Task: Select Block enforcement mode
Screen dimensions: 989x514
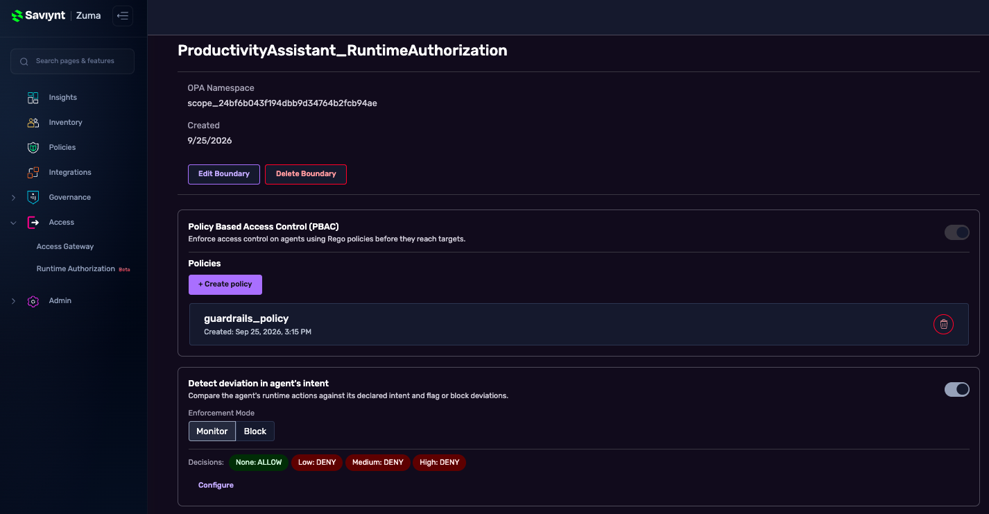Action: (x=255, y=431)
